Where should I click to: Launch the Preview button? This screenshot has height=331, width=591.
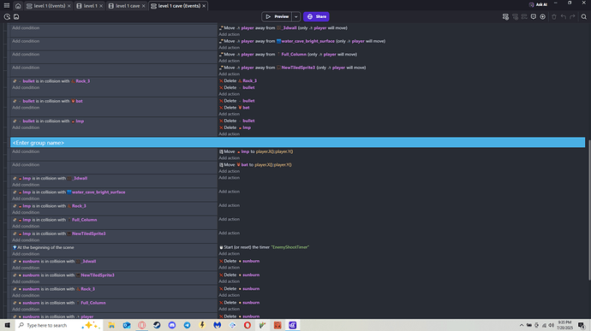coord(277,16)
